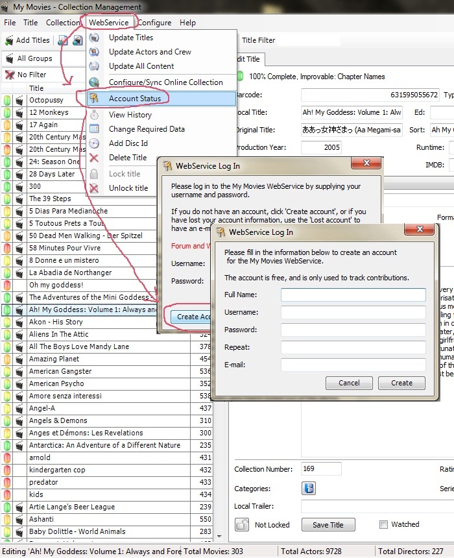Click Cancel in the account dialog
Image resolution: width=454 pixels, height=558 pixels.
(349, 383)
